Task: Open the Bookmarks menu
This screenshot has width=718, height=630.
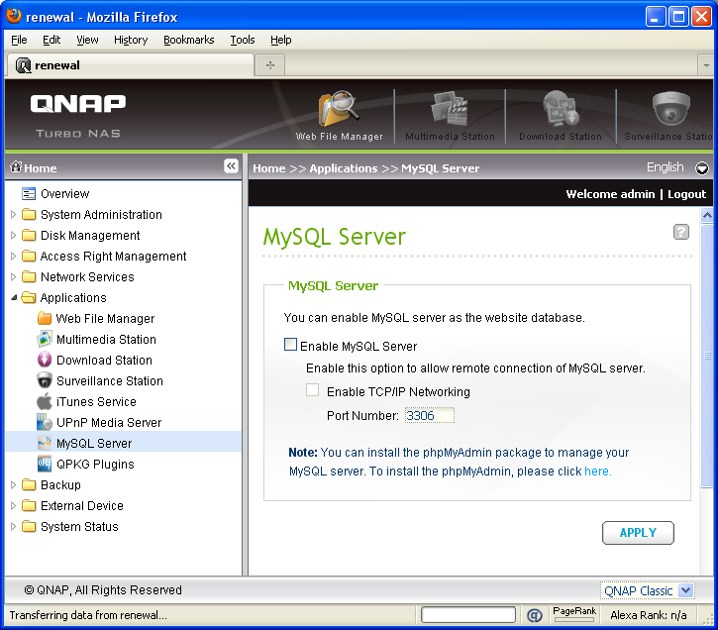Action: point(188,40)
